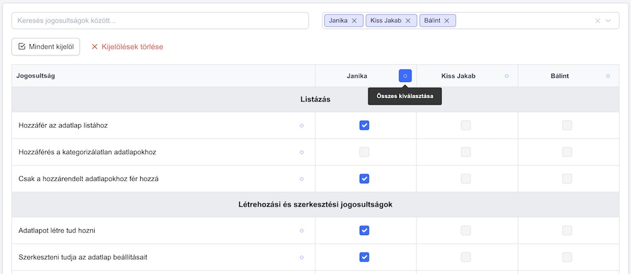
Task: Click Janika column select-all circle icon
Action: 405,76
